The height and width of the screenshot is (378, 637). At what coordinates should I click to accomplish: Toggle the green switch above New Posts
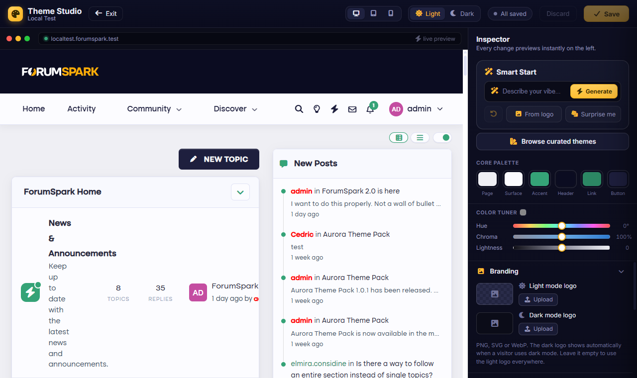[x=442, y=138]
